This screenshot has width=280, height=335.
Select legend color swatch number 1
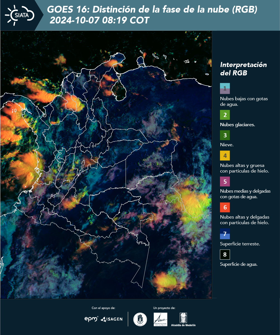pos(225,88)
